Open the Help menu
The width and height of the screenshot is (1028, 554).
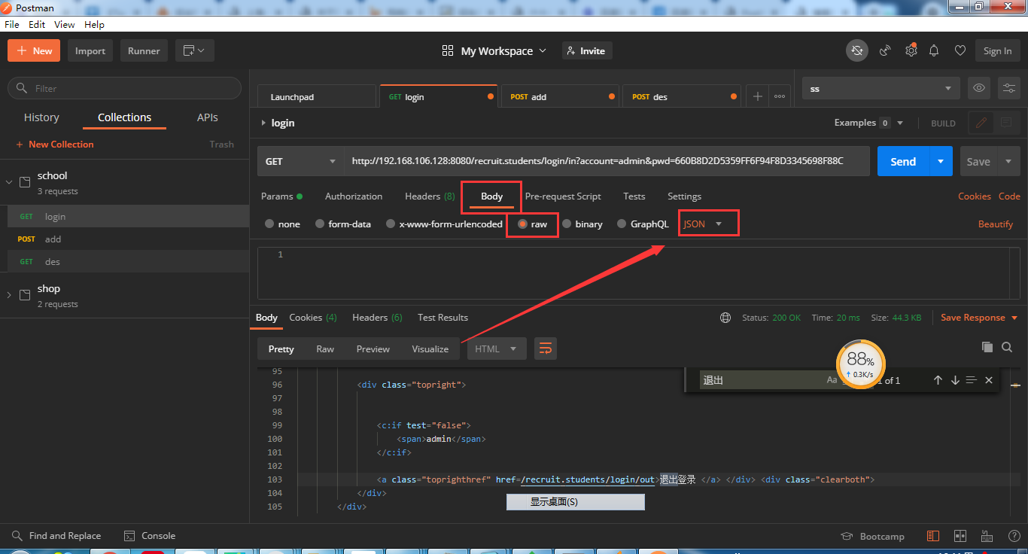94,24
